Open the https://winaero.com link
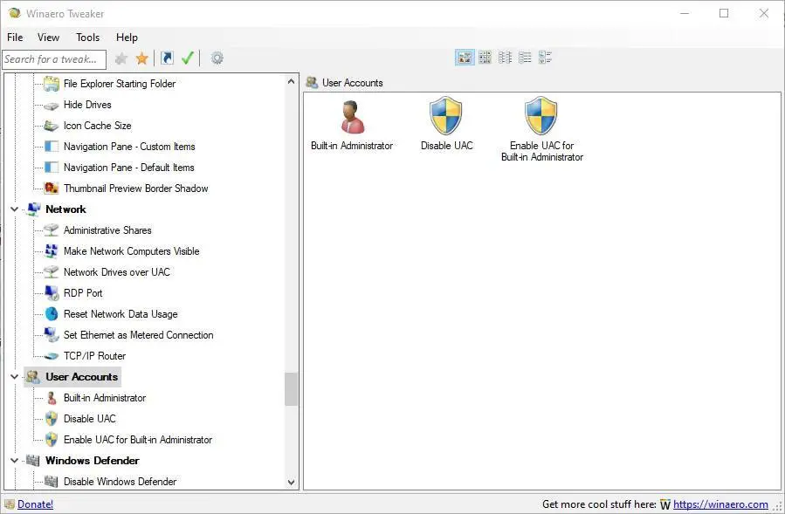 pos(720,504)
